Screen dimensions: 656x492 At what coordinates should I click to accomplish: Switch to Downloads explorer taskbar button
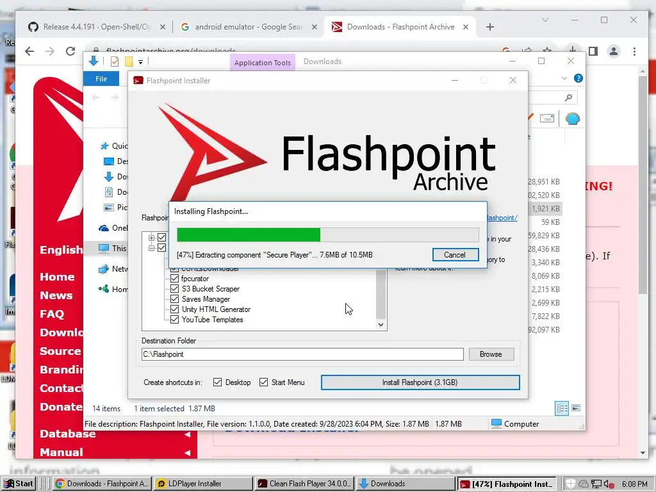(x=405, y=484)
